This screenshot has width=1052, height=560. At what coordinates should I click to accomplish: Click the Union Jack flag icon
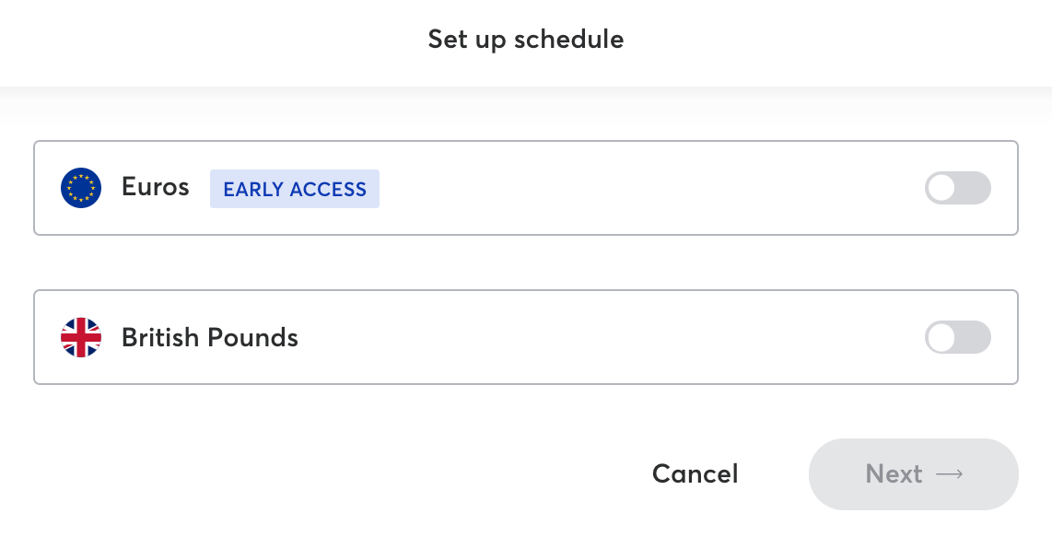point(81,337)
